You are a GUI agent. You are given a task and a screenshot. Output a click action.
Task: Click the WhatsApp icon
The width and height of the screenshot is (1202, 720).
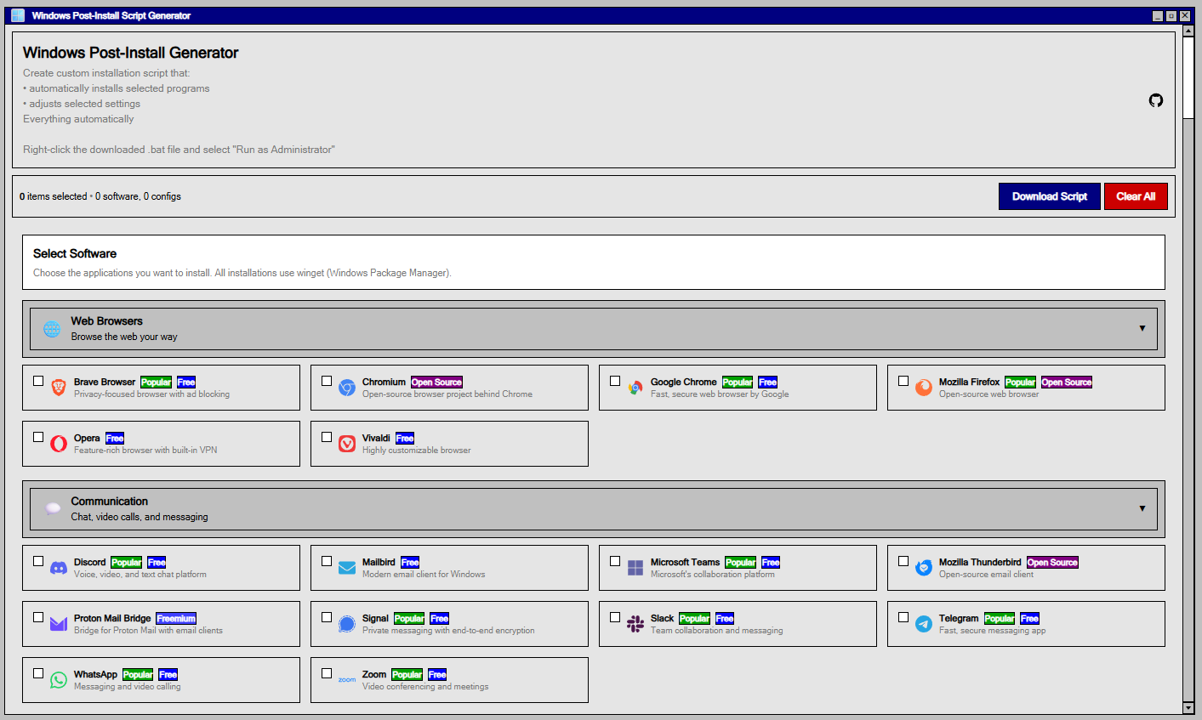pos(57,679)
